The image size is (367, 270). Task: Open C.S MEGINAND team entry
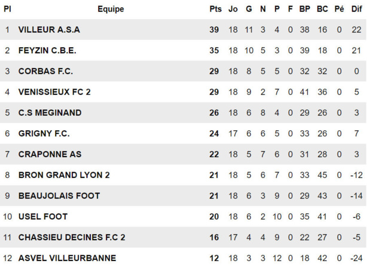point(50,112)
